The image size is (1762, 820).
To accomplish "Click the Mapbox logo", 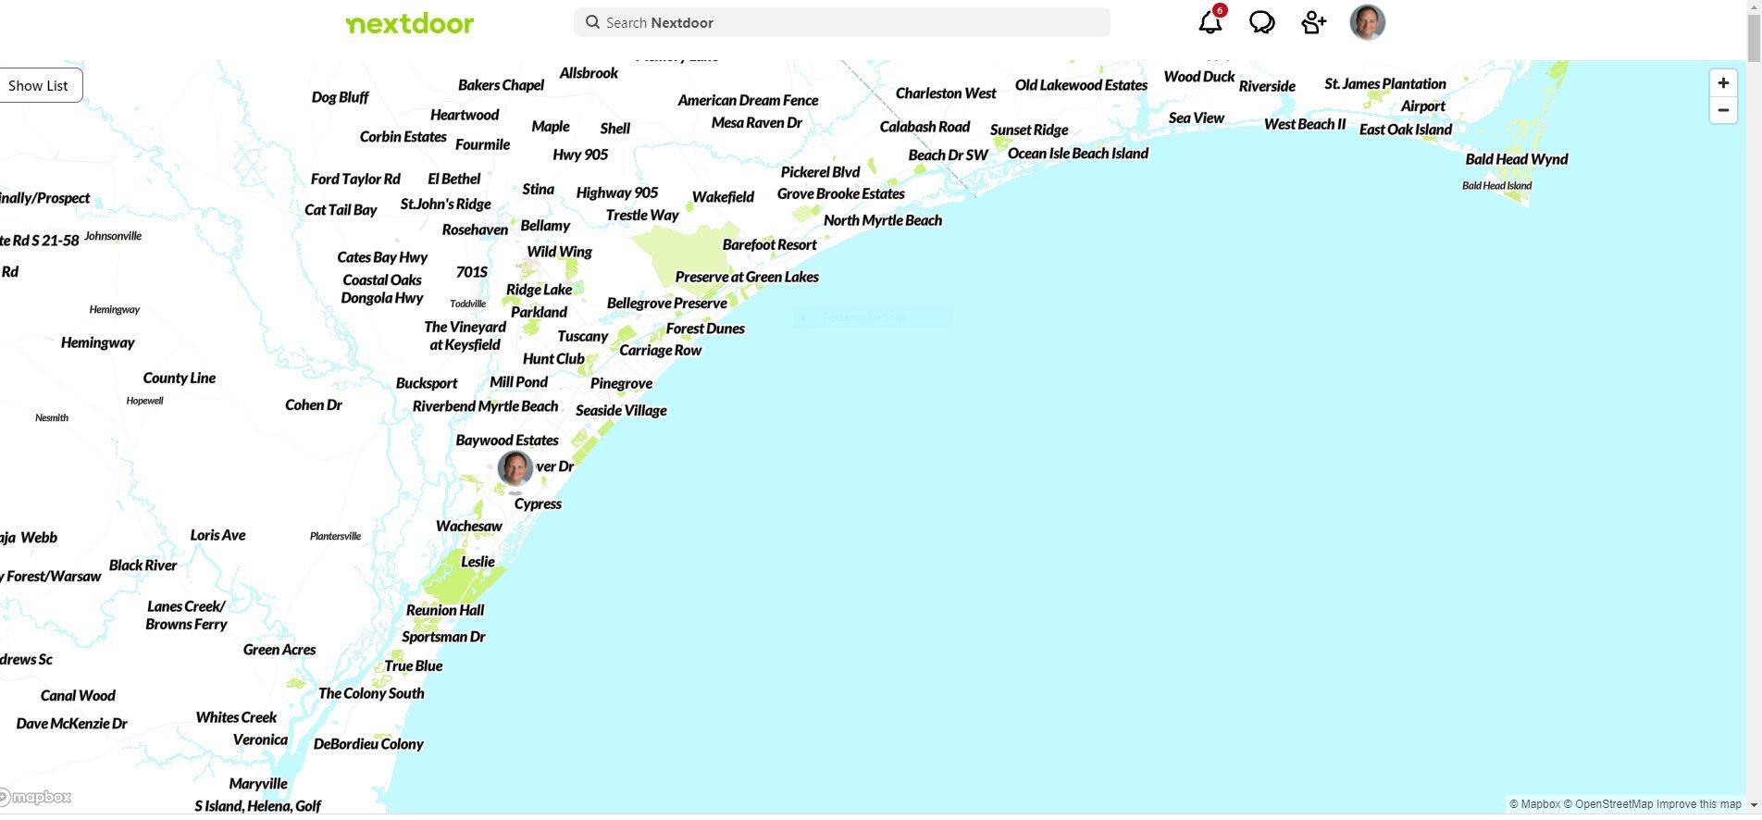I will (x=37, y=797).
